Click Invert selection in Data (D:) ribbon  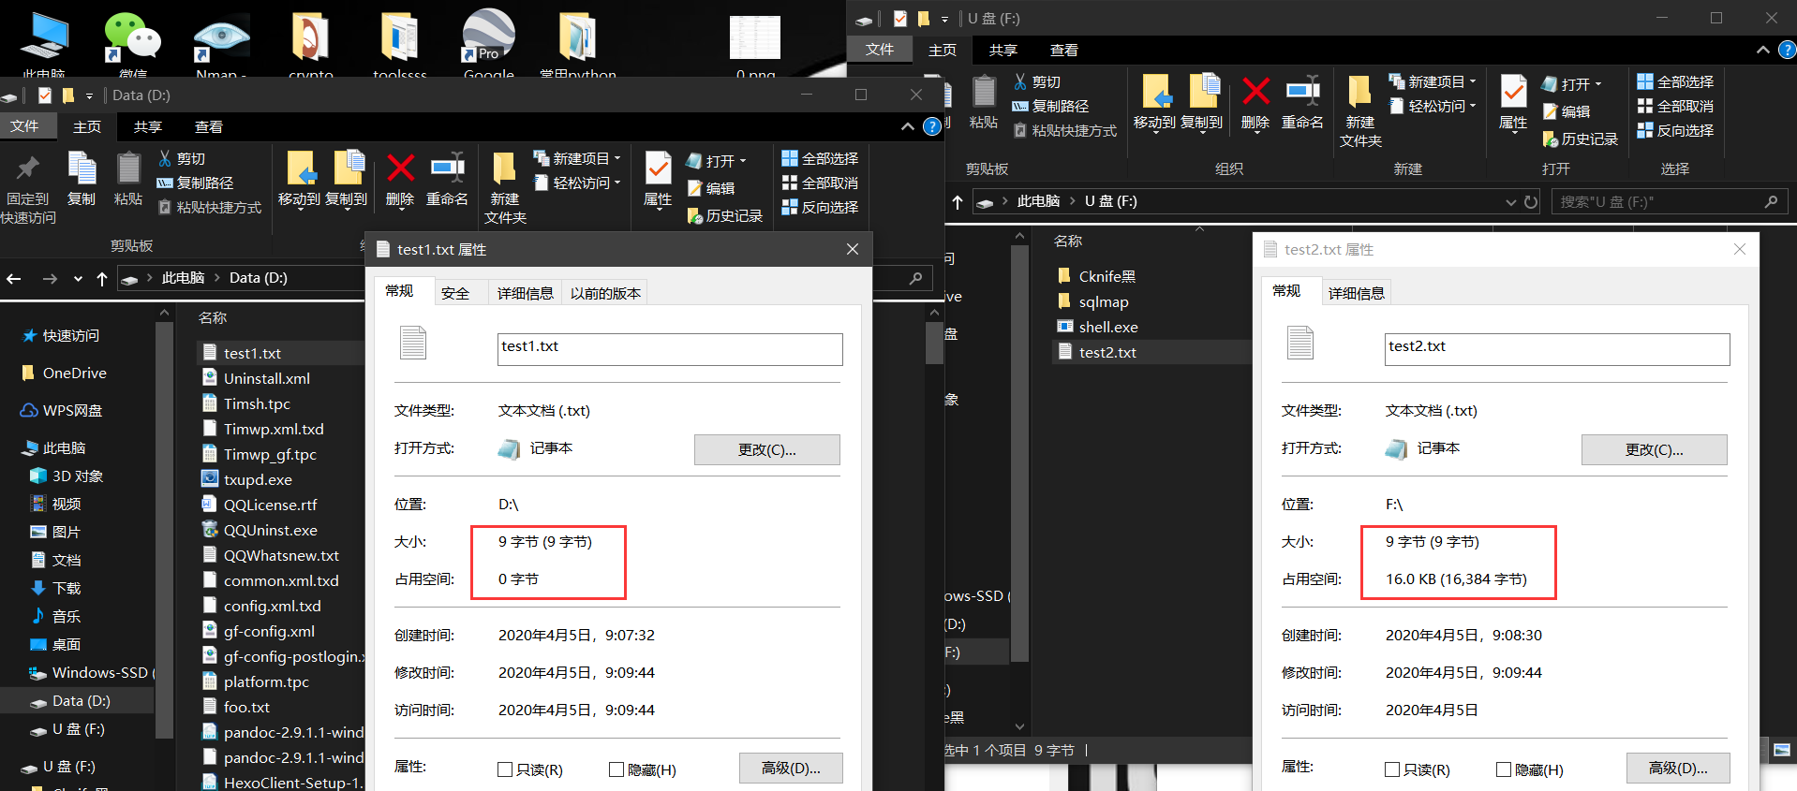820,207
